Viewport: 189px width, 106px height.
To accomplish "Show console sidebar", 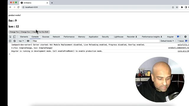I will click(x=10, y=41).
